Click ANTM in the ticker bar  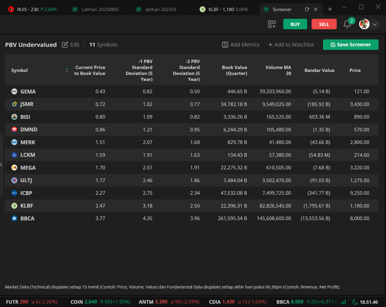(x=169, y=302)
